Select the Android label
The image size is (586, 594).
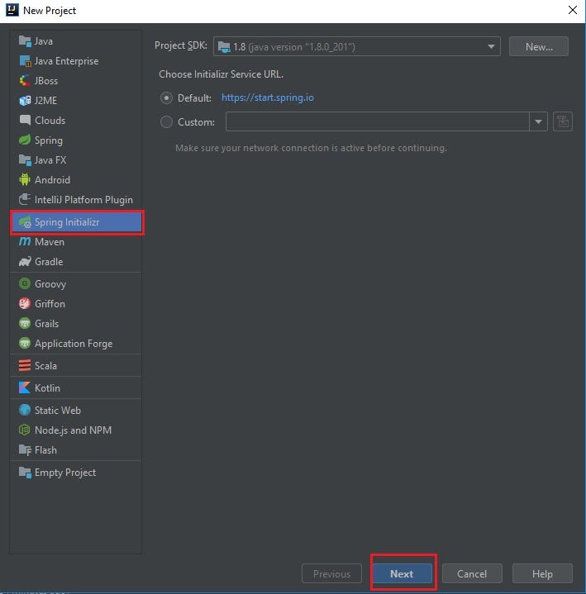(52, 179)
